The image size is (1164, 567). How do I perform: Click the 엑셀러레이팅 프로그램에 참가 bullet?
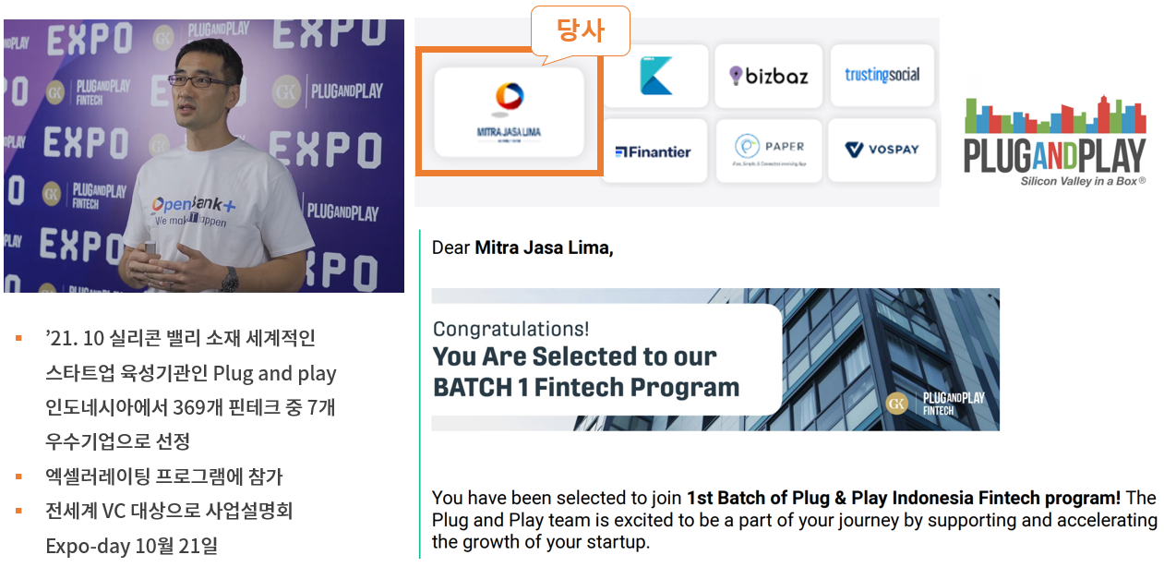point(163,477)
